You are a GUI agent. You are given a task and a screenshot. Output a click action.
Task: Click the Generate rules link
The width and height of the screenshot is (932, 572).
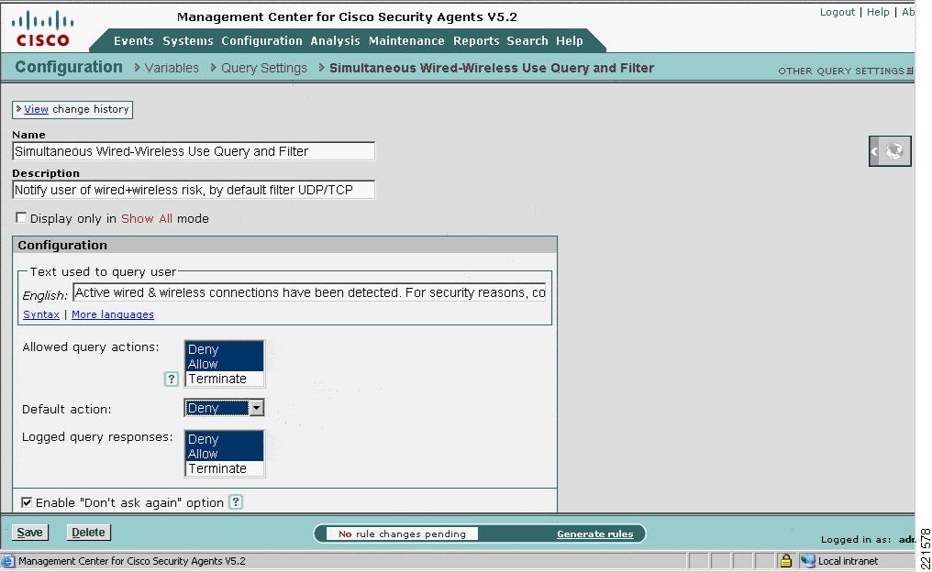[595, 534]
